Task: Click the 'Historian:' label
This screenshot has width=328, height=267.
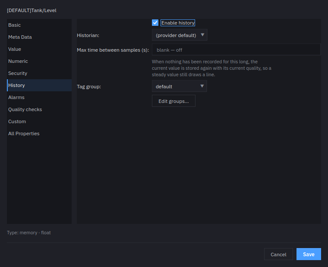Action: 88,35
